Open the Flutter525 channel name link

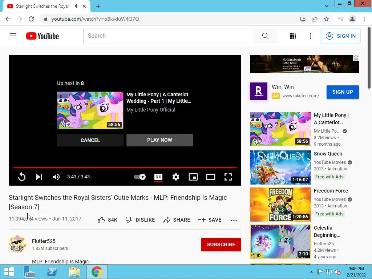point(44,241)
